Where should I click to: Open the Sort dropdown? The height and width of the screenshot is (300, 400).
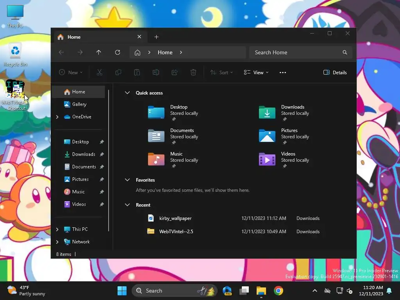pos(221,72)
